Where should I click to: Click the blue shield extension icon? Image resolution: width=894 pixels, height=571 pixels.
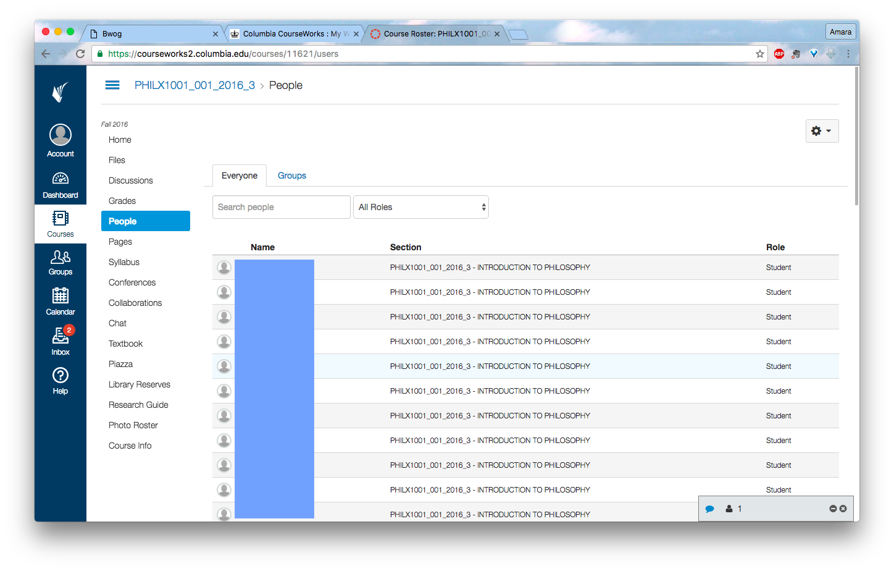[814, 54]
